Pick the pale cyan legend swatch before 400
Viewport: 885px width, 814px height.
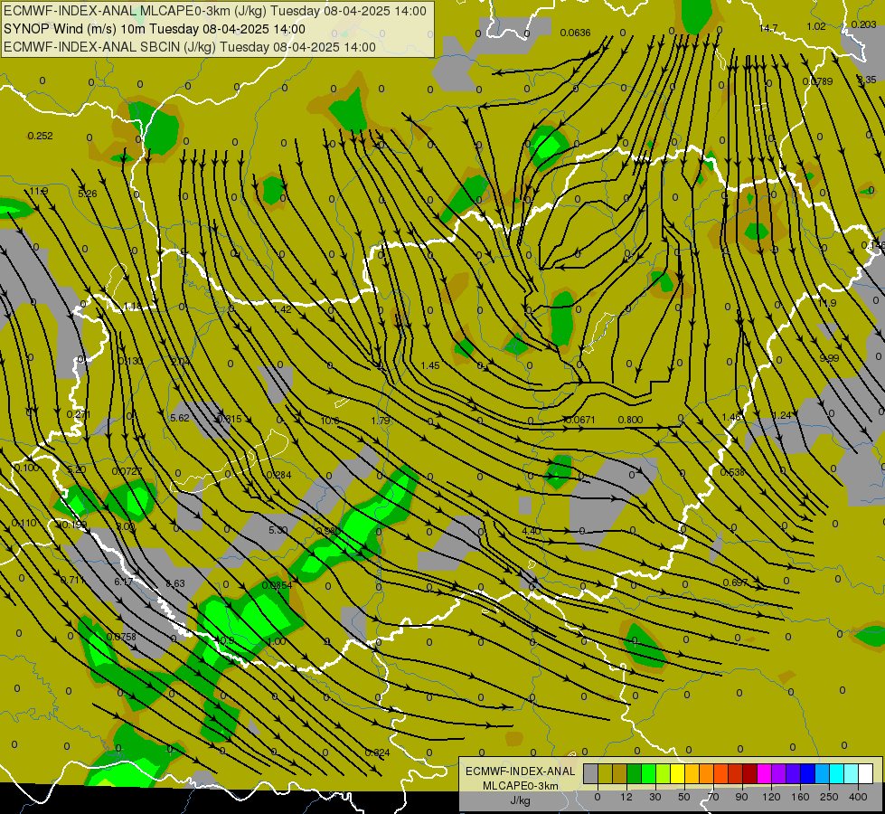(852, 773)
